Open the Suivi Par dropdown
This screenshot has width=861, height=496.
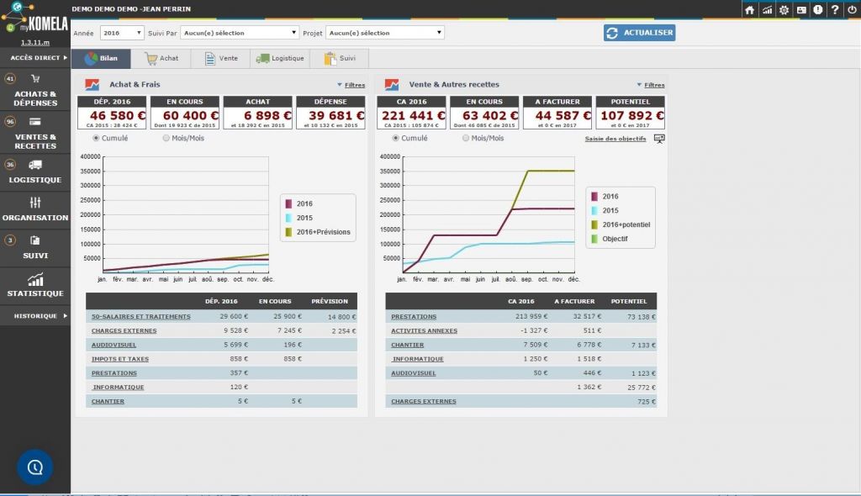240,33
